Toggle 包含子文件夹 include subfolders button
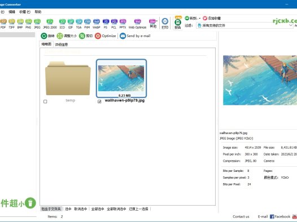Viewport: 297px width, 222px height. point(51,209)
